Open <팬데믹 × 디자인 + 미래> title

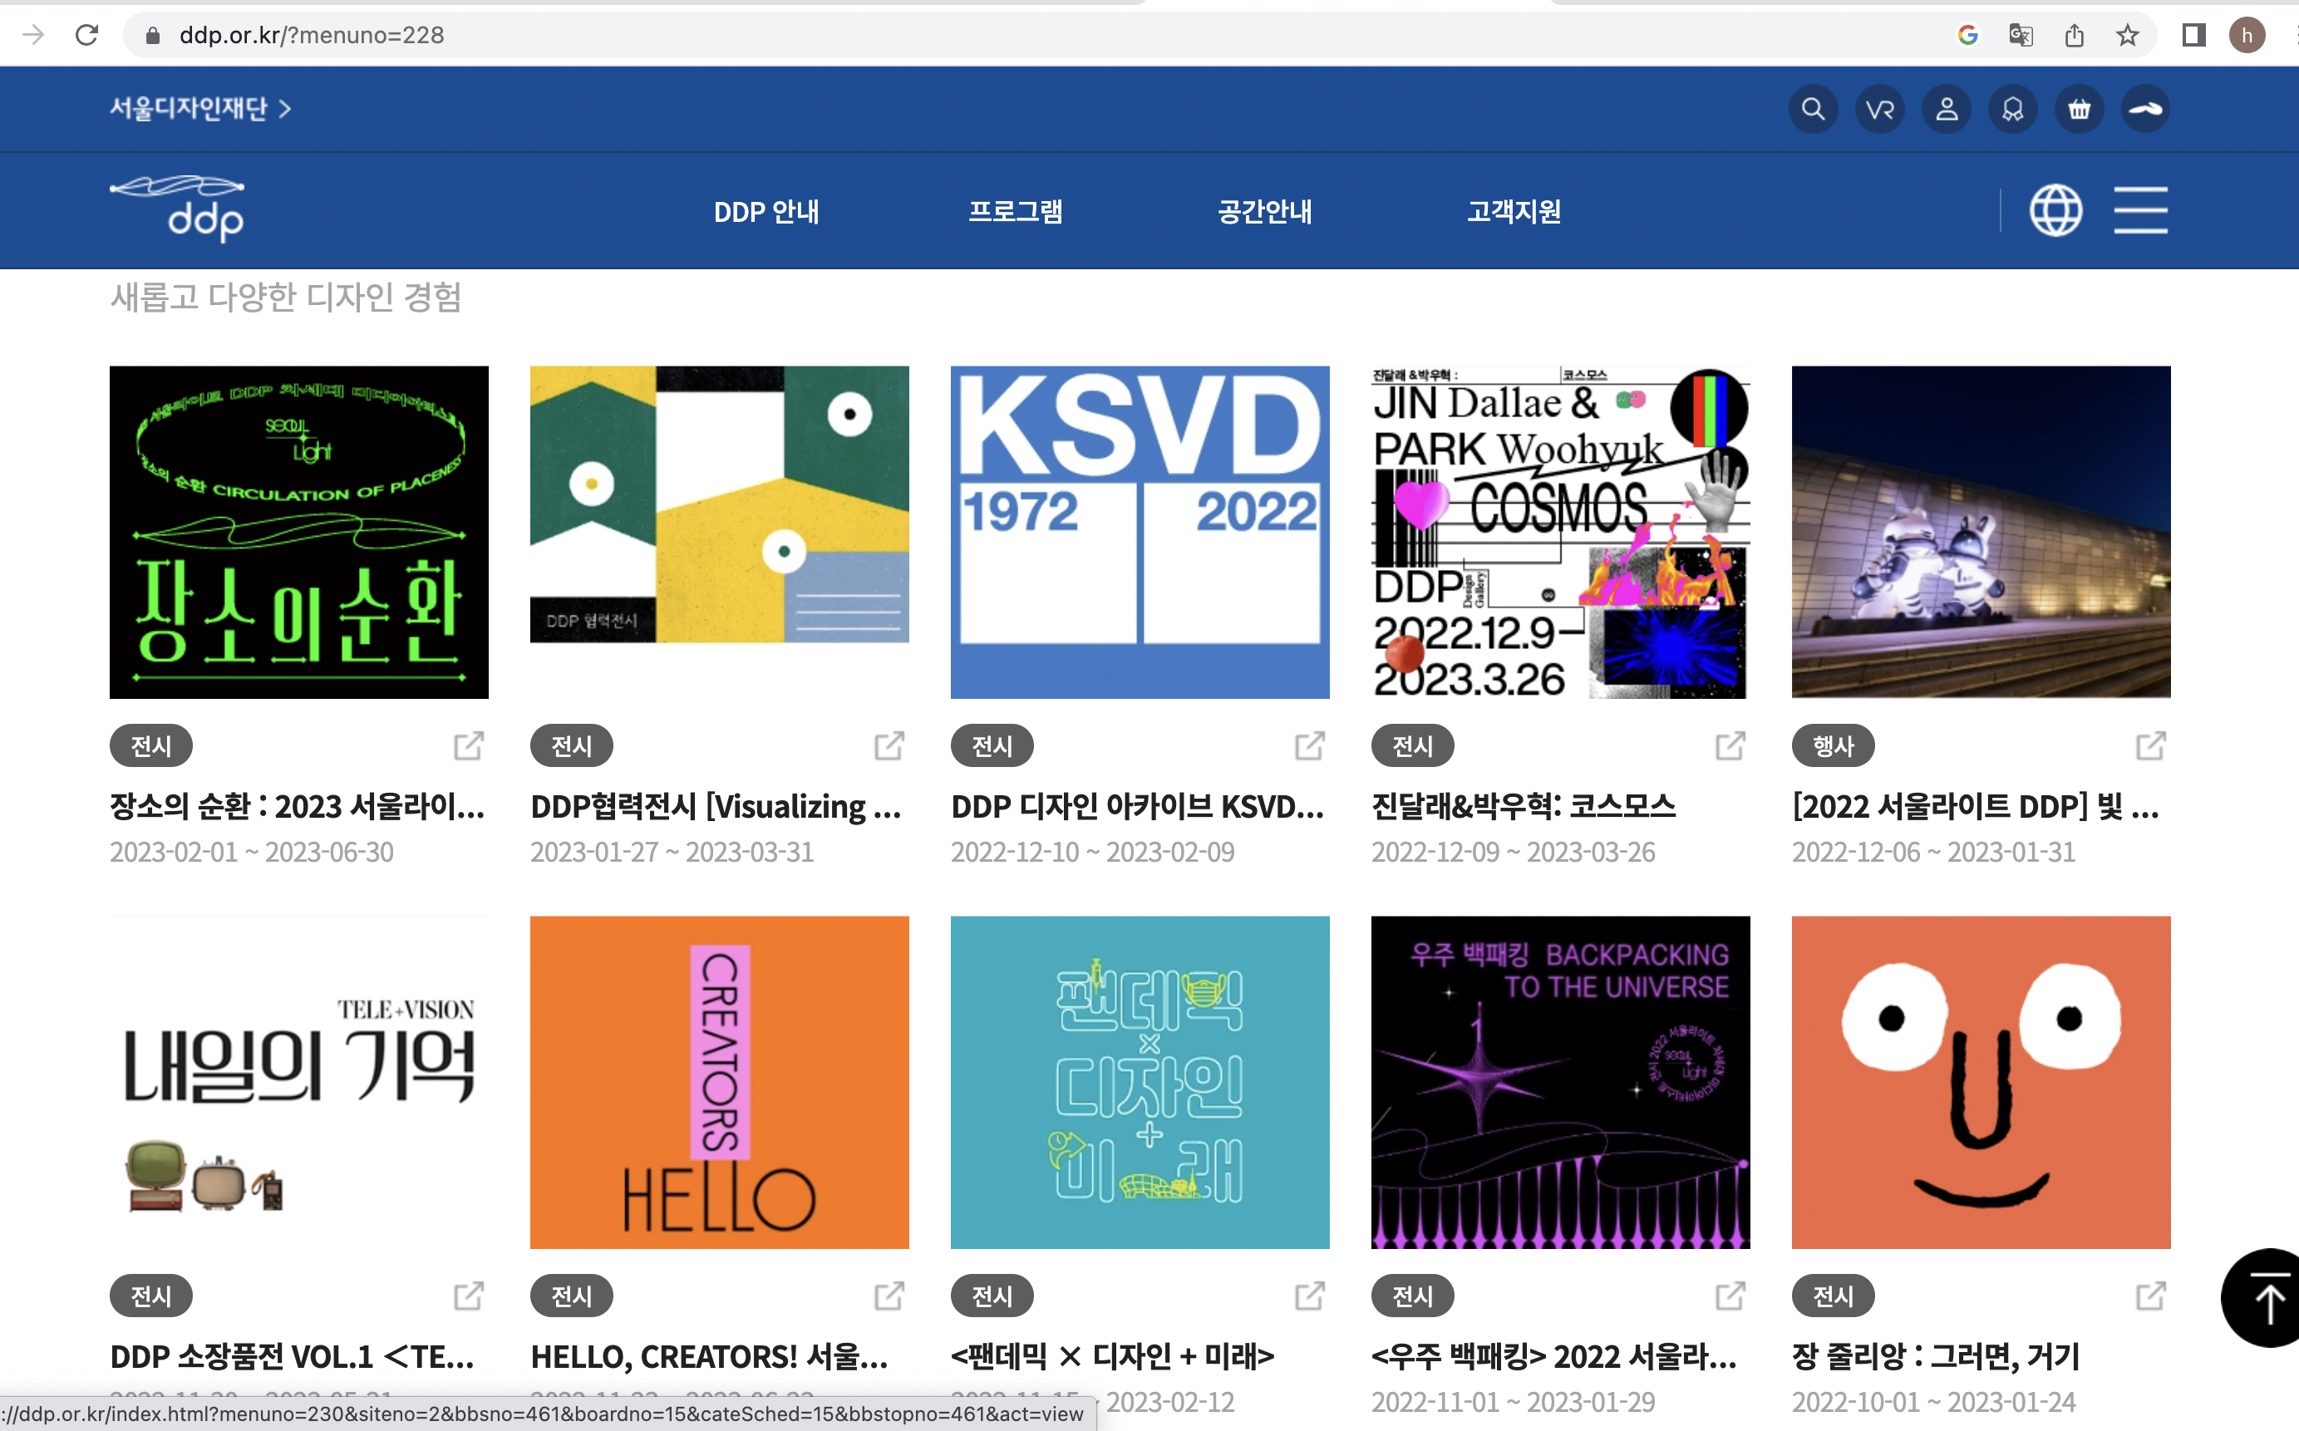[1112, 1356]
